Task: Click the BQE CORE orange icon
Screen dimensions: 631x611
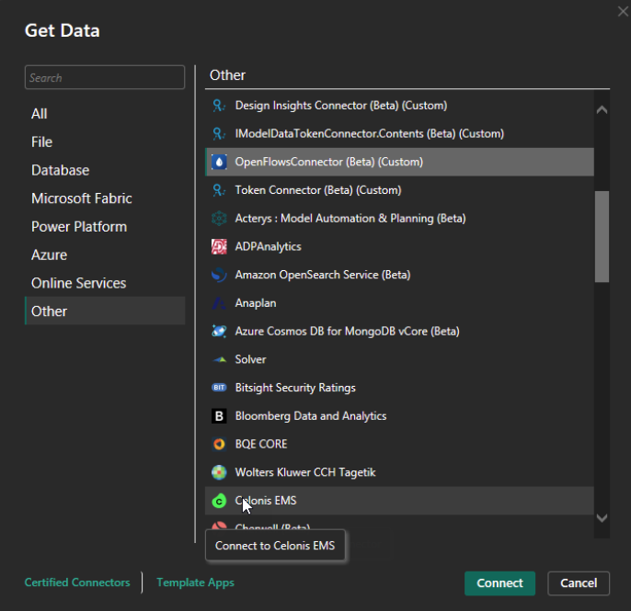Action: tap(219, 445)
